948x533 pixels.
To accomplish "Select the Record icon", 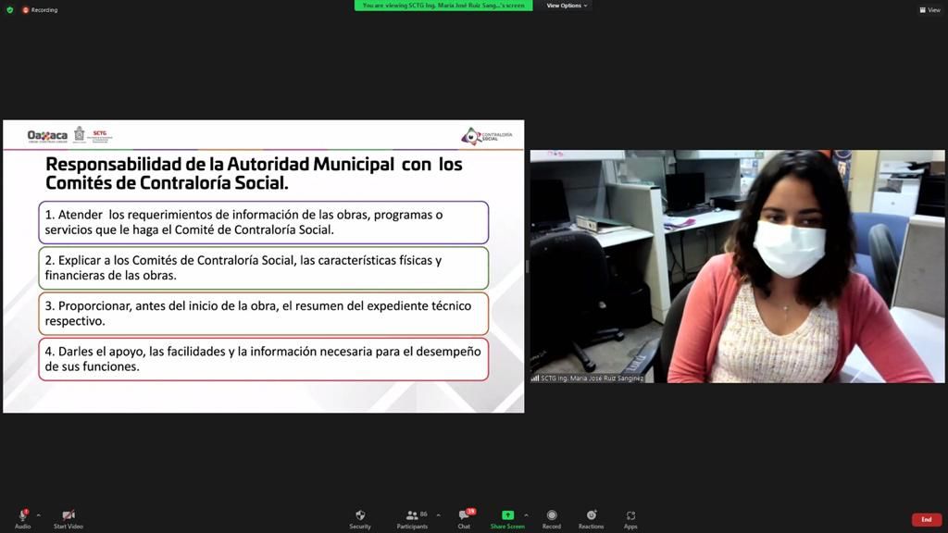I will point(552,518).
